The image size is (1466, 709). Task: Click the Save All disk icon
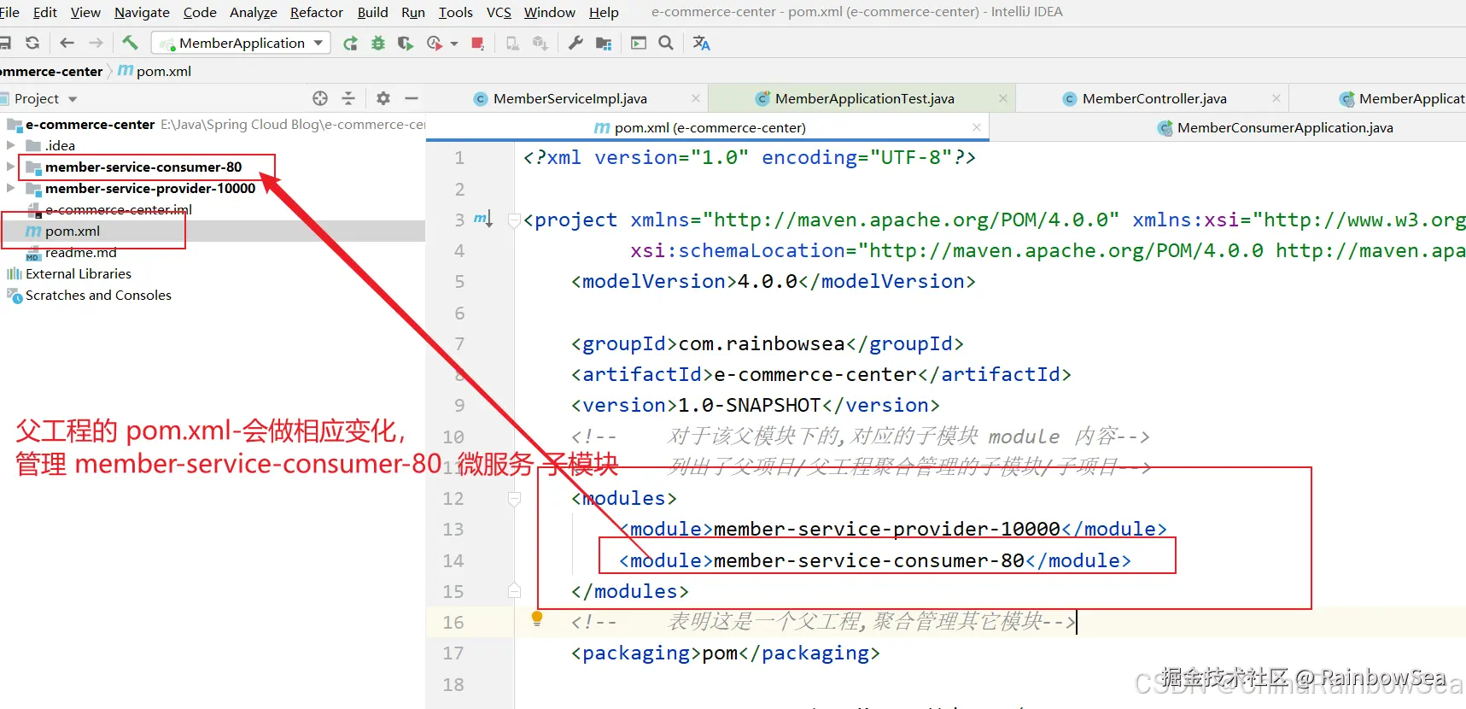click(5, 43)
